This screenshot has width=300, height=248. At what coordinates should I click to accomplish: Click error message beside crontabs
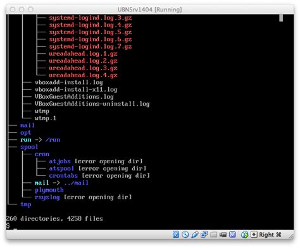[116, 176]
